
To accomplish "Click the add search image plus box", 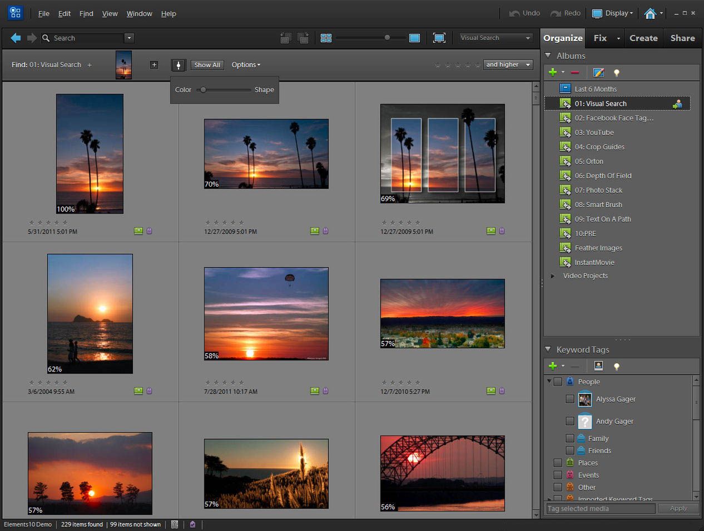I will coord(154,65).
